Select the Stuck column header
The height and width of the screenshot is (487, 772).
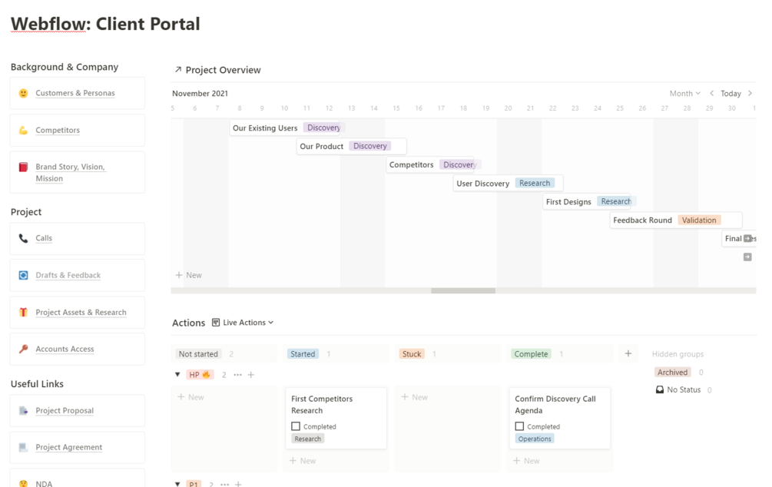pos(412,354)
